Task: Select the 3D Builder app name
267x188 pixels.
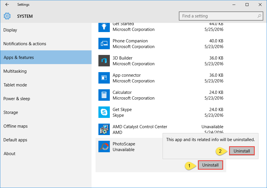Action: tap(122, 58)
